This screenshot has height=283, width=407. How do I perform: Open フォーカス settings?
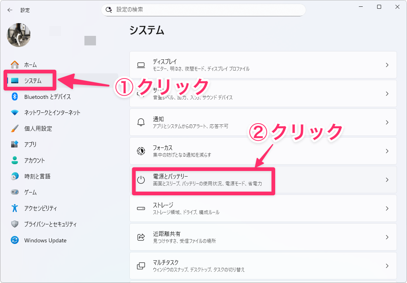(263, 151)
